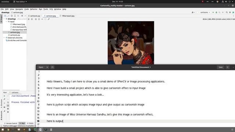The height and width of the screenshot is (132, 235).
Task: Run the cartoons configuration with the green play icon
Action: tap(213, 12)
